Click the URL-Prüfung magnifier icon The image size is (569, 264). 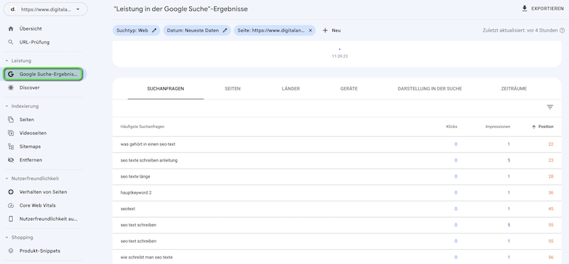[11, 42]
